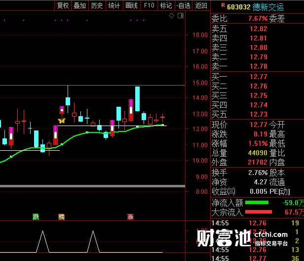Screen dimensions: 304x261
Task: Click stock name 德新交运
Action: pyautogui.click(x=268, y=7)
